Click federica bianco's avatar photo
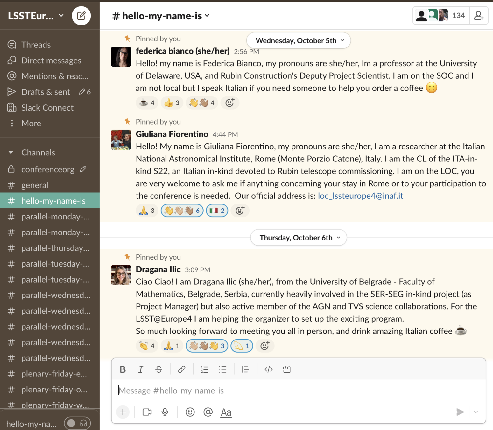 (121, 57)
